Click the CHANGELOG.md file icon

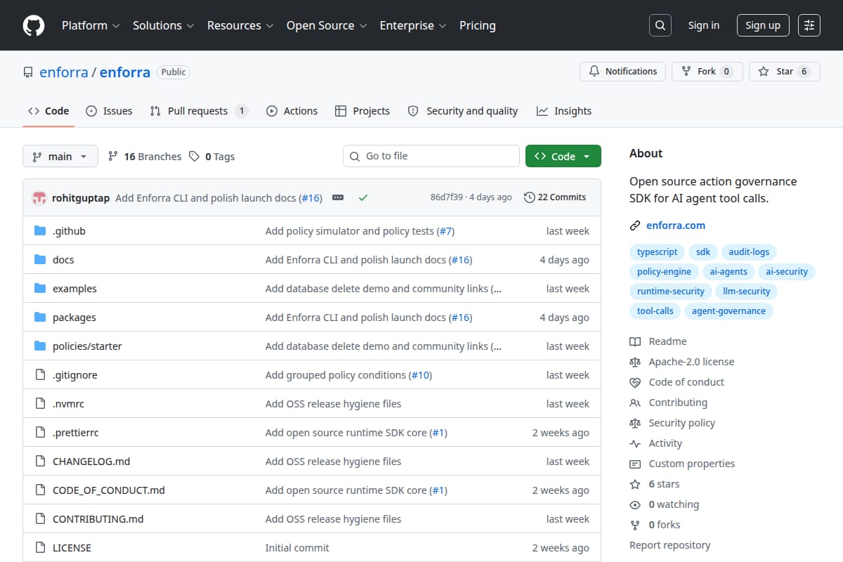tap(40, 462)
